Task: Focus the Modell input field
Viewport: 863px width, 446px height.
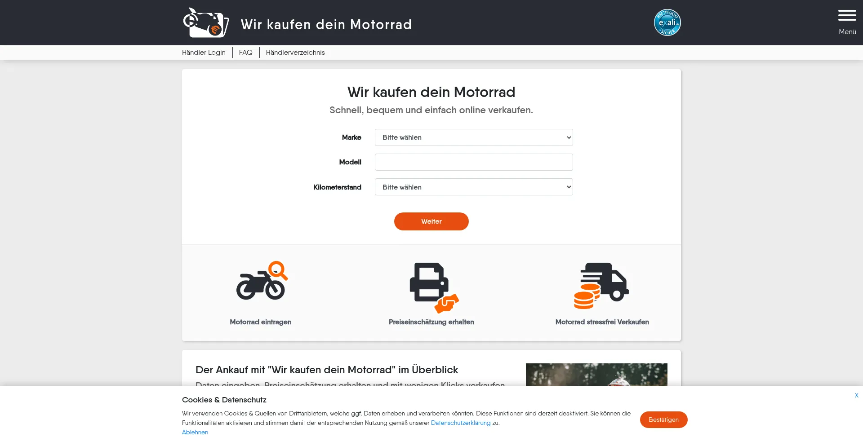Action: (x=474, y=162)
